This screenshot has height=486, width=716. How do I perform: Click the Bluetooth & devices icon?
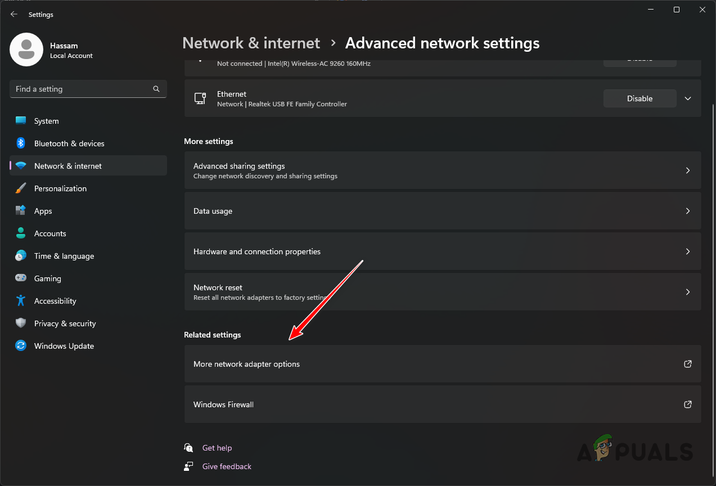click(x=20, y=143)
